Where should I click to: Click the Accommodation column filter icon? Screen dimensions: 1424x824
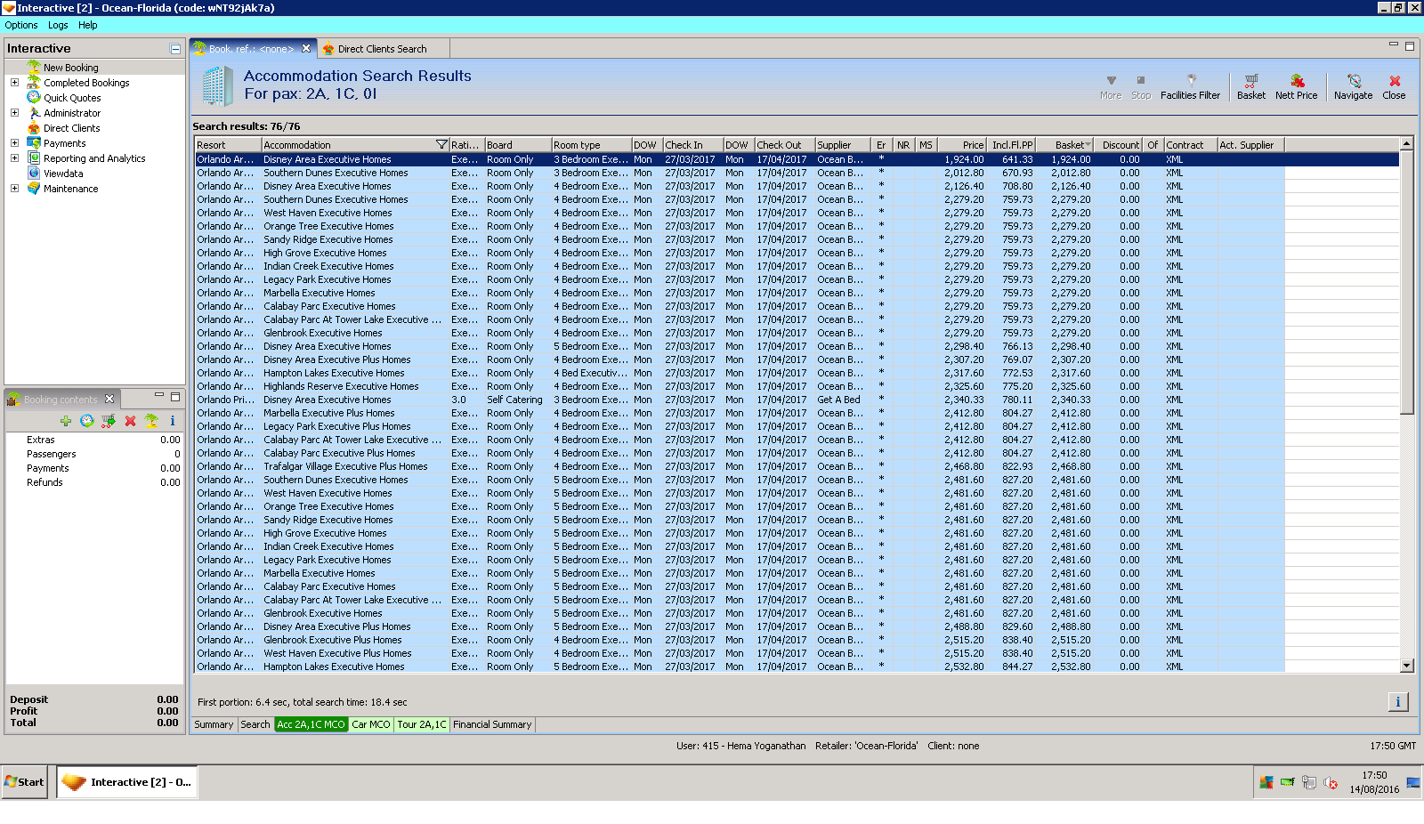[x=441, y=145]
